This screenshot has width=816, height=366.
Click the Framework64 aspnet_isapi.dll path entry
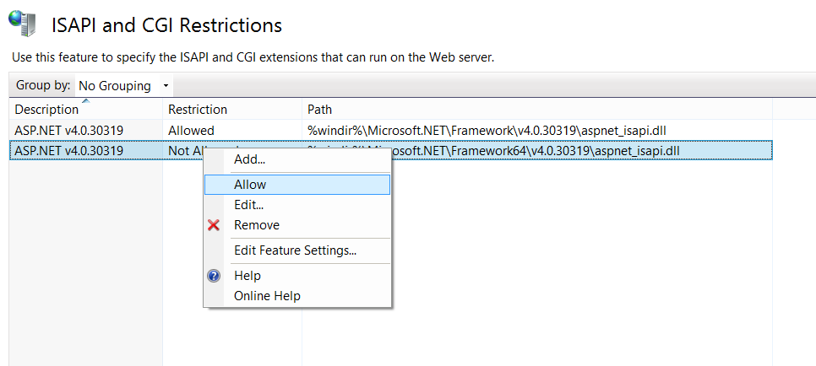[541, 151]
